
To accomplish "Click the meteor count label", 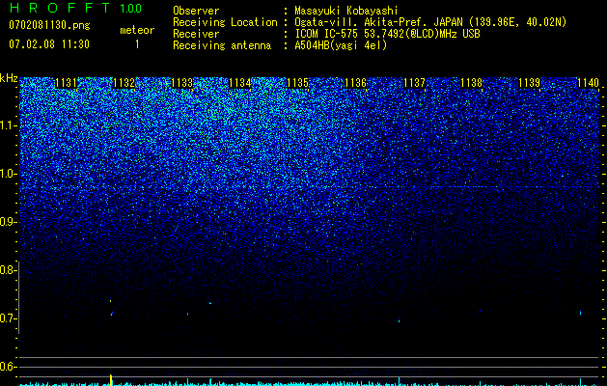I will (x=137, y=30).
